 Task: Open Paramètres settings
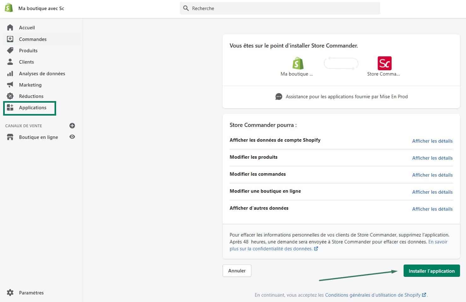[31, 293]
